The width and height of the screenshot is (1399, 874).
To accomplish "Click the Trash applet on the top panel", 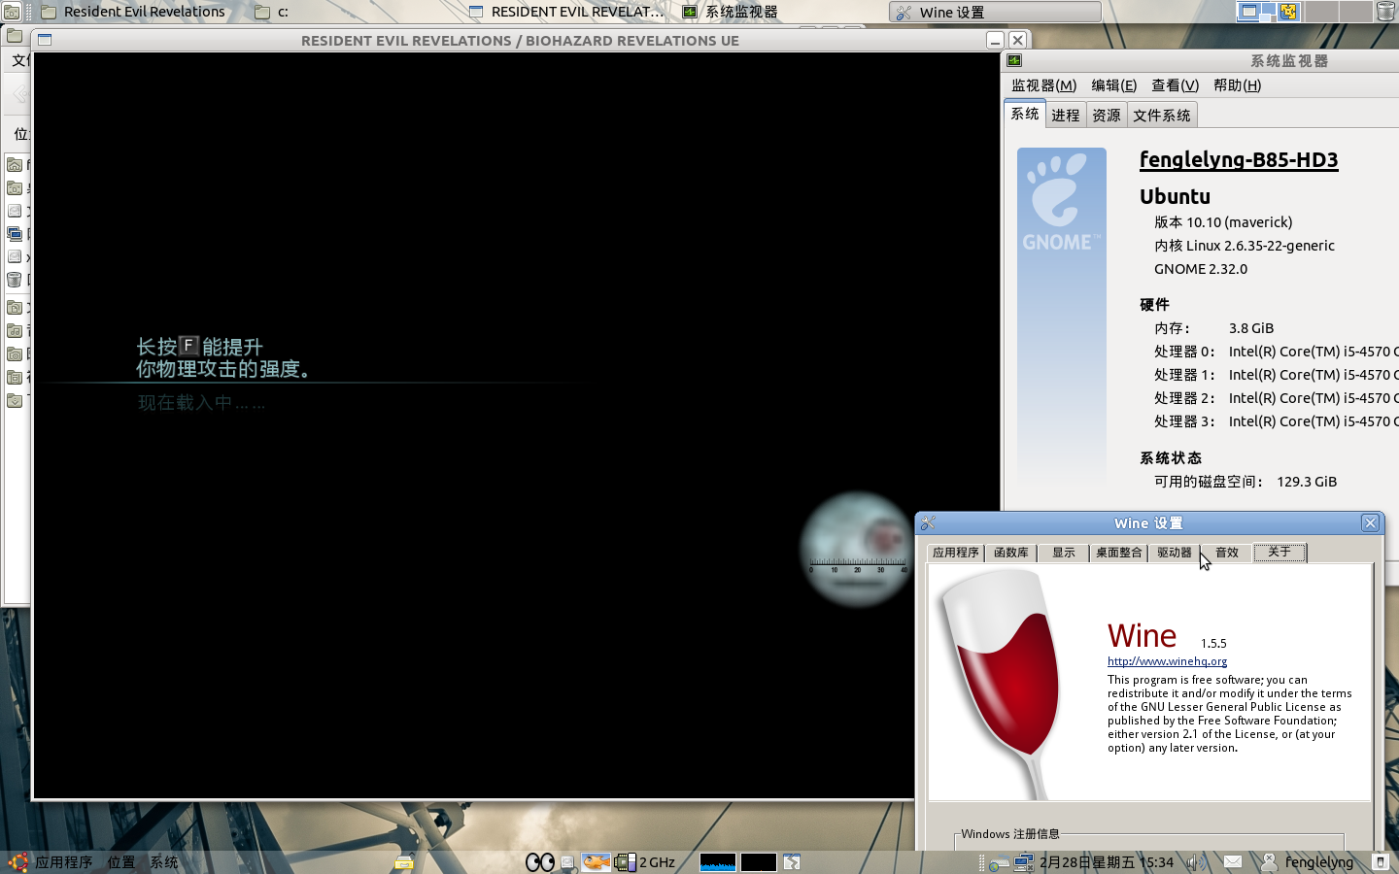I will [x=1385, y=12].
